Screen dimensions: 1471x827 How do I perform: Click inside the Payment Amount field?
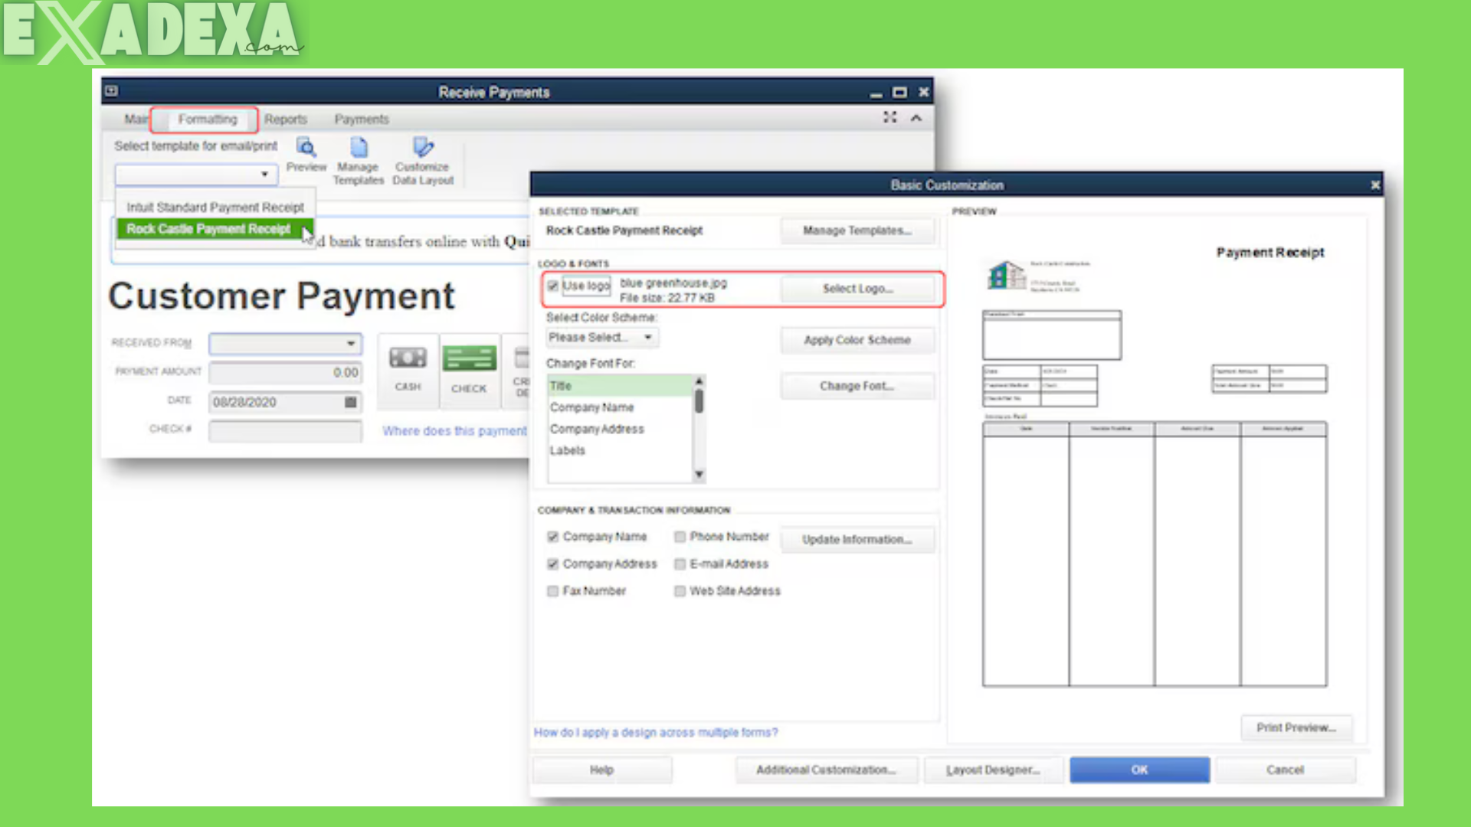pos(285,372)
